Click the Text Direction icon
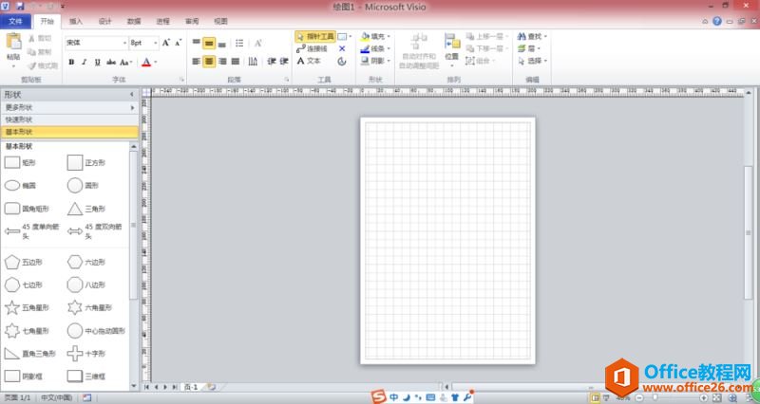 [253, 62]
